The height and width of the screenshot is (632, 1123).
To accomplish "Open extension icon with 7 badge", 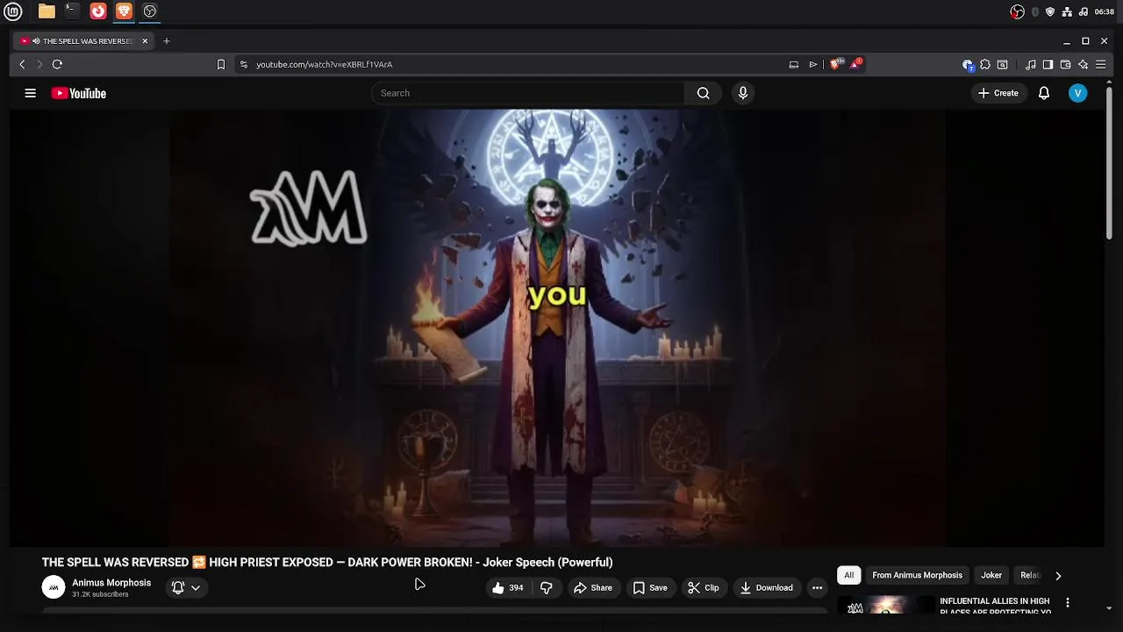I will (968, 64).
